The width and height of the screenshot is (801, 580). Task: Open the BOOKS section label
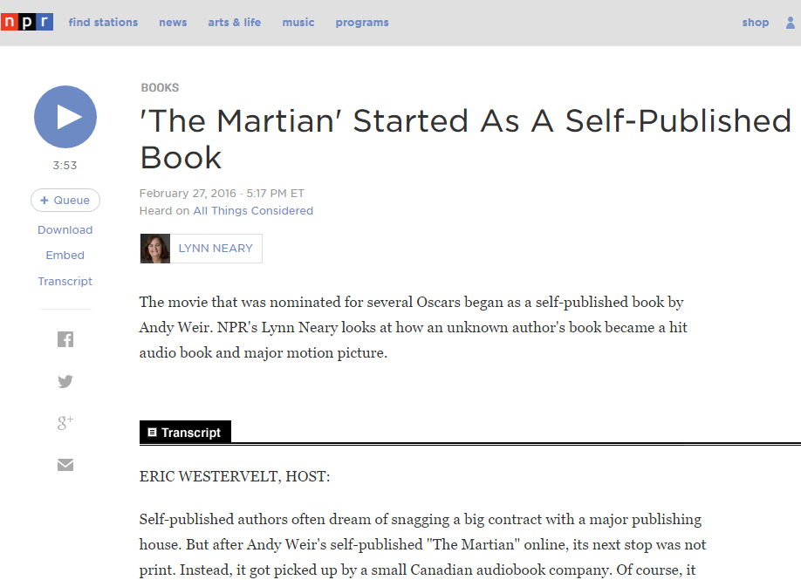click(x=160, y=88)
